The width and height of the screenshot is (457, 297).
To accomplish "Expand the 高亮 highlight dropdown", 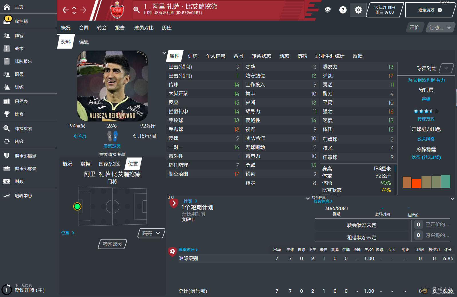I will click(x=151, y=233).
